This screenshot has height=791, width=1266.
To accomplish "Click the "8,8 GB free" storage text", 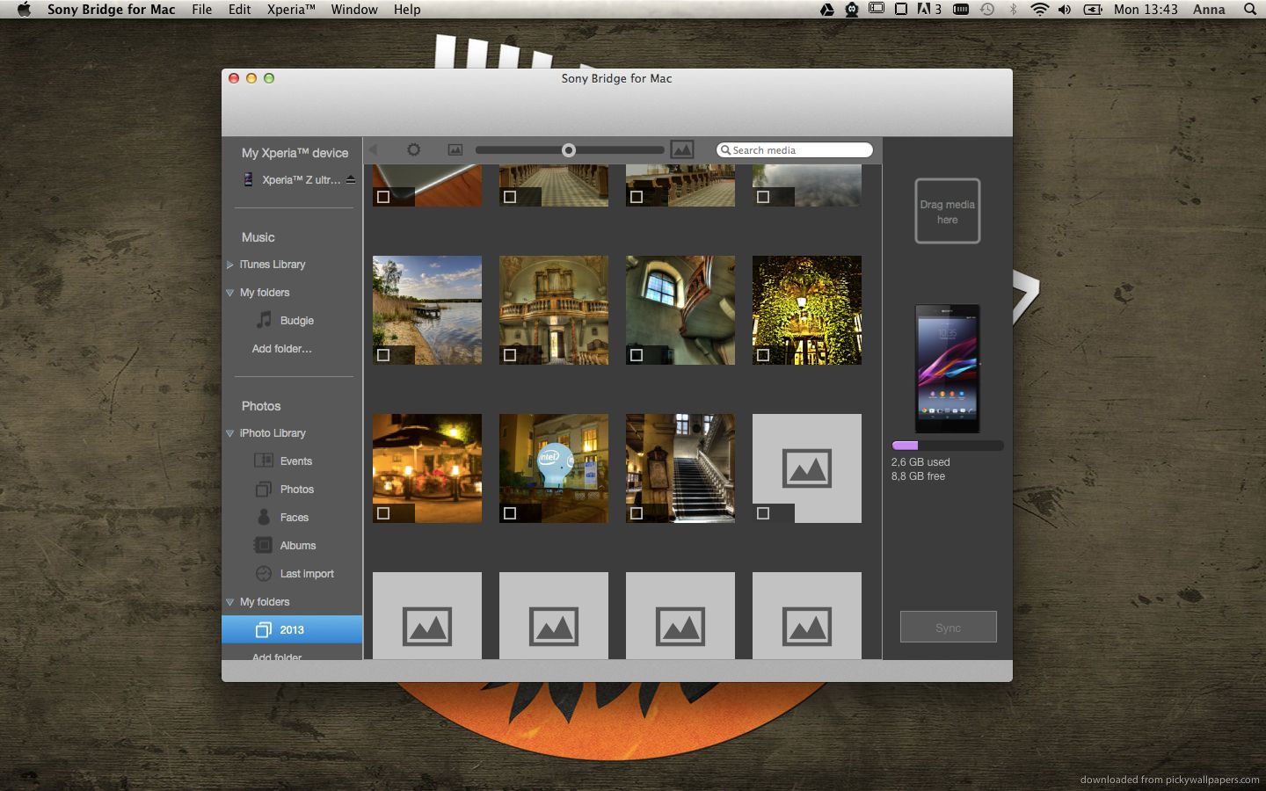I will (918, 476).
